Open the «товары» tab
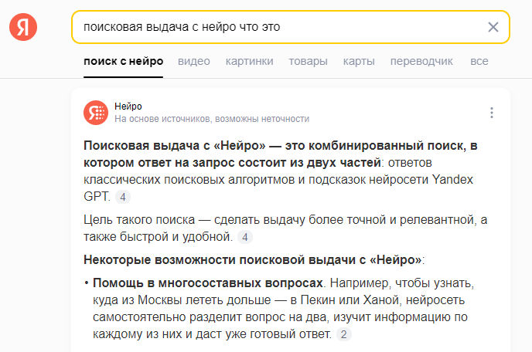Viewport: 532px width, 352px height. pos(308,61)
